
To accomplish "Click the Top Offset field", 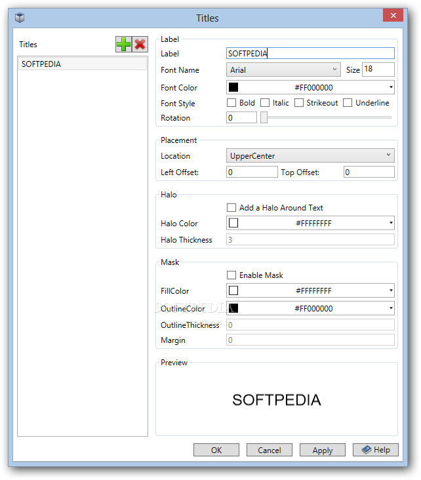I will pyautogui.click(x=369, y=172).
